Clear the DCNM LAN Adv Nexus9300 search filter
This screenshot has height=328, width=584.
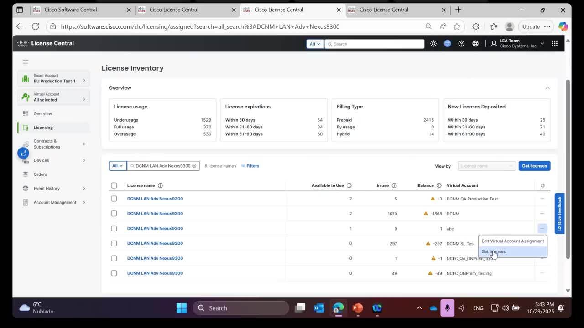pos(194,166)
